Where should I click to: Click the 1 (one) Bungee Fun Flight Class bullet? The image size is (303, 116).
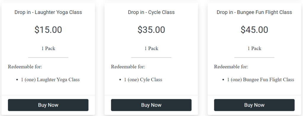[260, 80]
